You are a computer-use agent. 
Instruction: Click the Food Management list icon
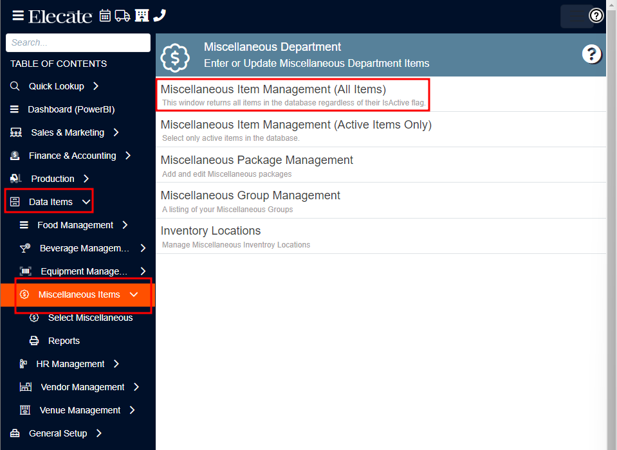click(24, 225)
